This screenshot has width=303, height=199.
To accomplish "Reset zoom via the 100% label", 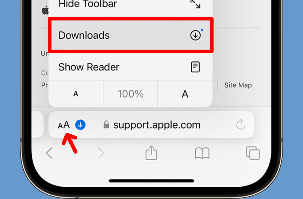I will [x=130, y=94].
